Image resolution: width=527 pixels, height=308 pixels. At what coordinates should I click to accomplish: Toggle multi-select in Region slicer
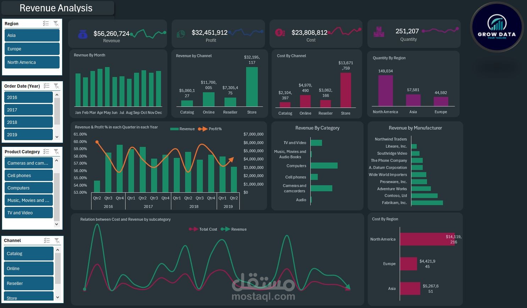tap(46, 23)
